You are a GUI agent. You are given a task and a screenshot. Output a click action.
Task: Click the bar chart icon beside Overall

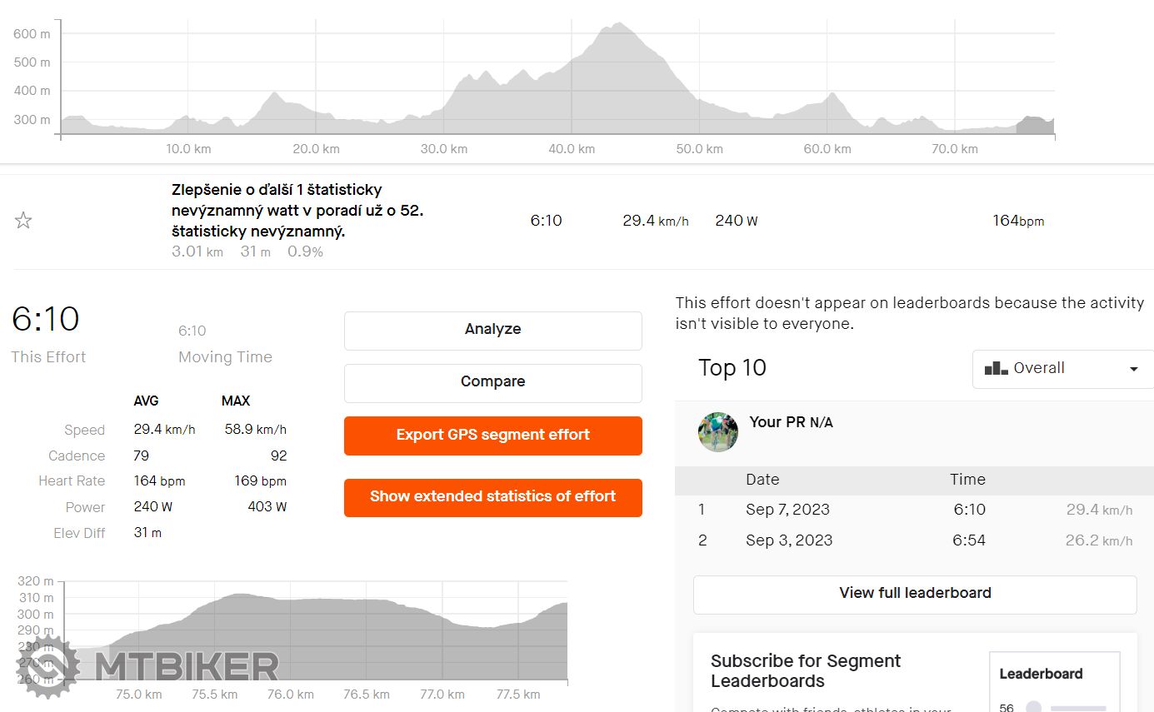click(996, 368)
